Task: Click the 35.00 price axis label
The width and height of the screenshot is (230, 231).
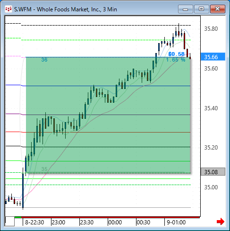Action: point(211,187)
